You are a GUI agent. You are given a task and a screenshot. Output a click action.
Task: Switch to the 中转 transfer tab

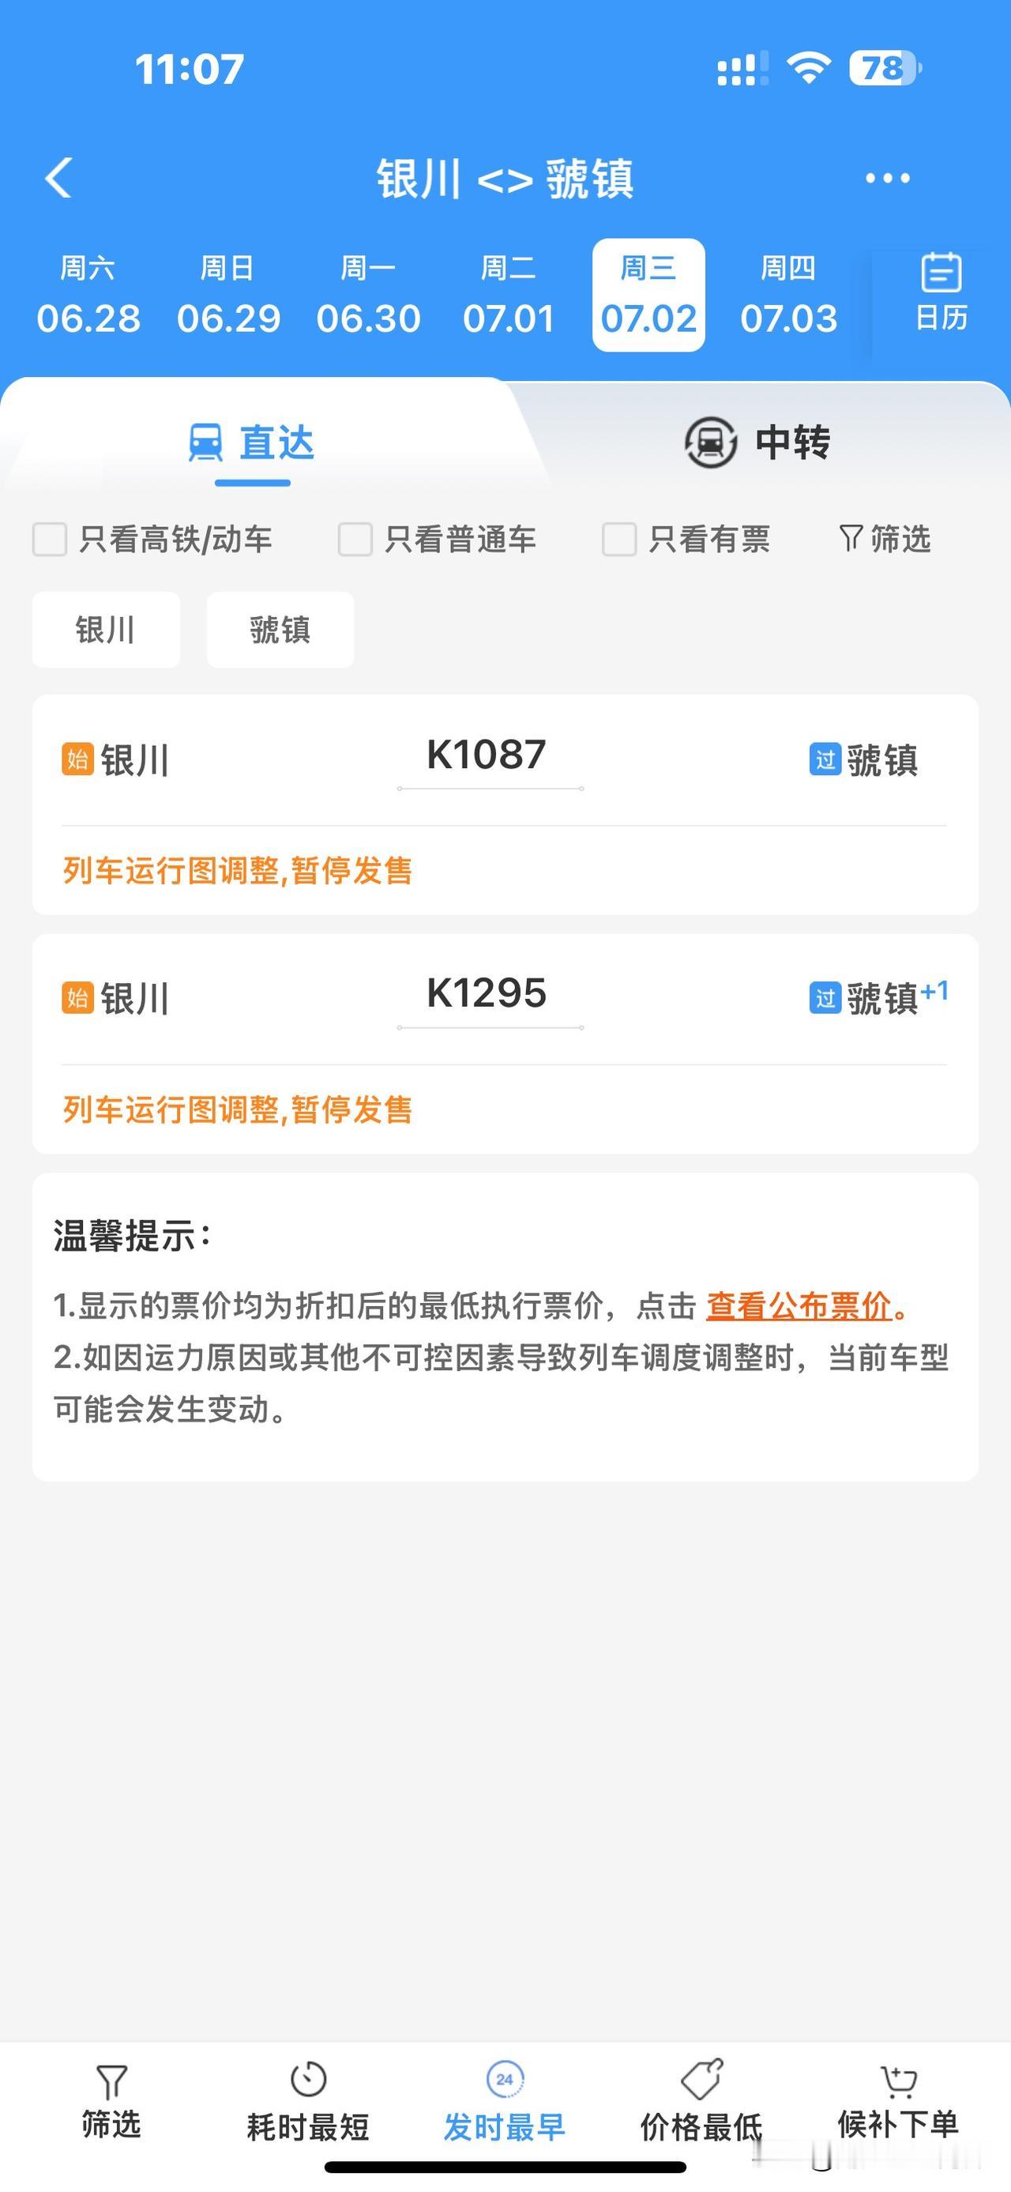point(757,443)
